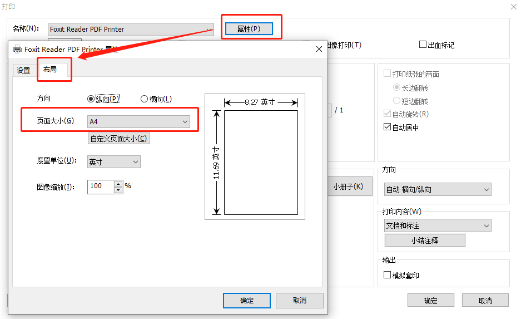Click the 自定义页面大小(C) button
521x319 pixels.
click(x=118, y=139)
